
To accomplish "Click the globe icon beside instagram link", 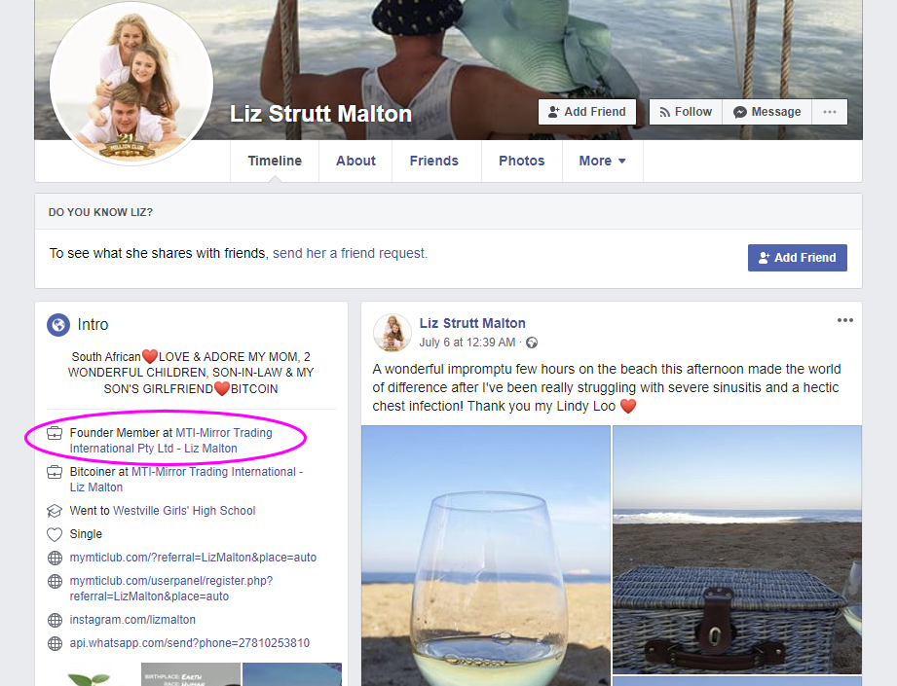I will (55, 620).
